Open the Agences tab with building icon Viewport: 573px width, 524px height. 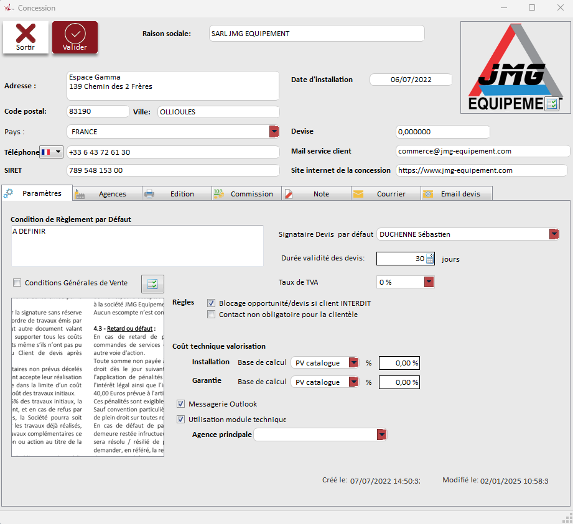tap(107, 194)
